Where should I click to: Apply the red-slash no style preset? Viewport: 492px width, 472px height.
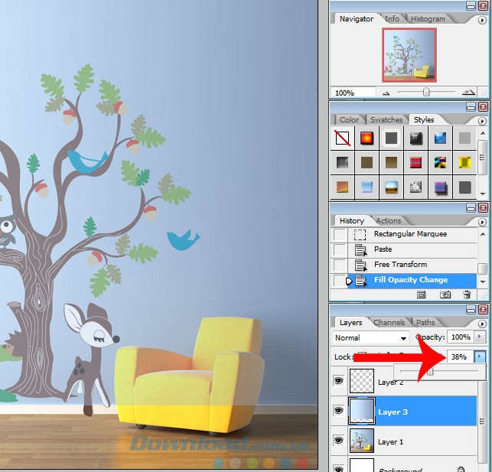pyautogui.click(x=342, y=138)
